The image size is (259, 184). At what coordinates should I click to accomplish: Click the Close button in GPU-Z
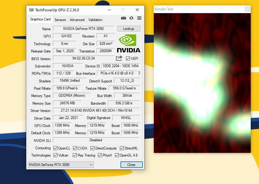tap(131, 165)
